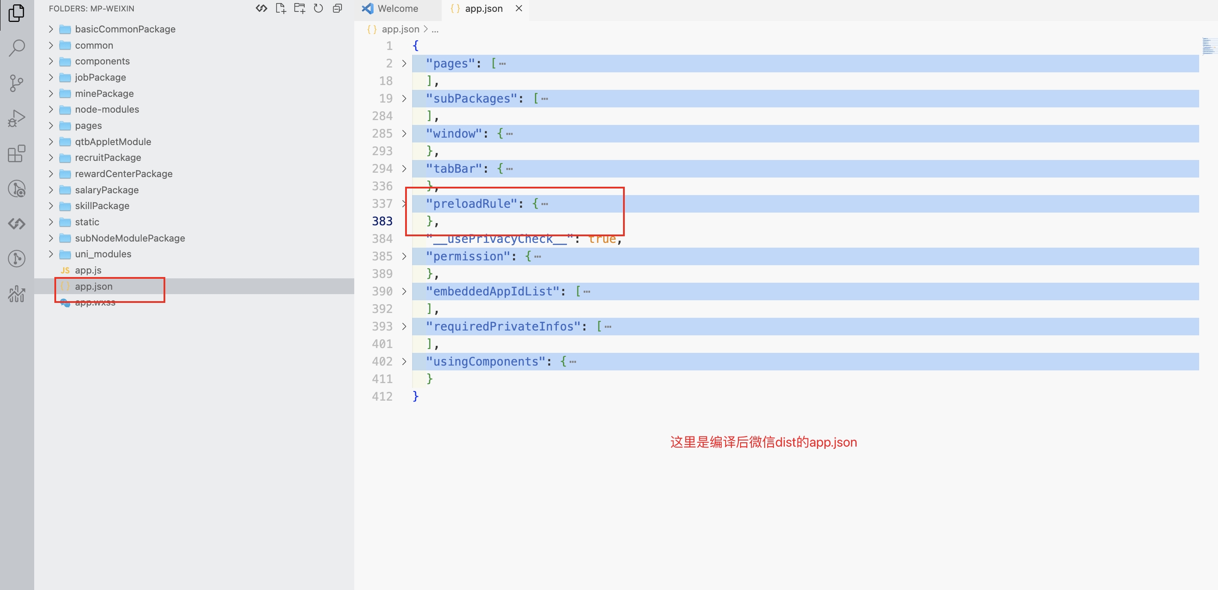Screen dimensions: 1218x590
Task: Click app.json in the breadcrumb path
Action: click(x=400, y=29)
